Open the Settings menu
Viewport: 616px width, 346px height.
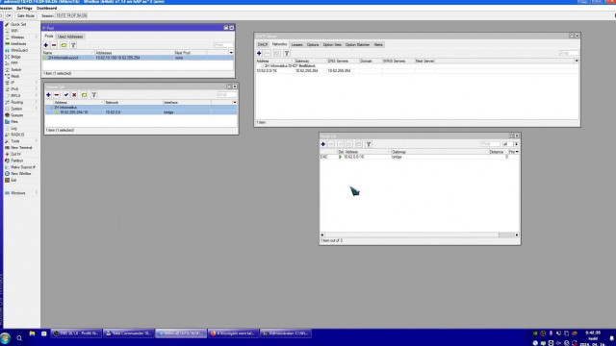(x=24, y=8)
